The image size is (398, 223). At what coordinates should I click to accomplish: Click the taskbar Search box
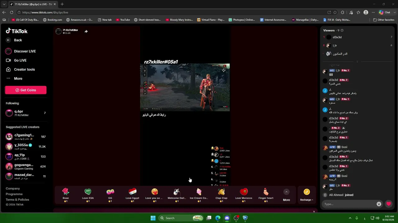point(181,218)
